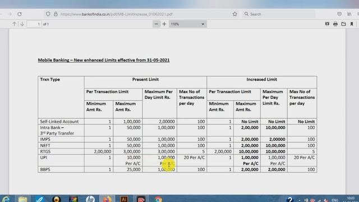Go forward with the browser arrow
The image size is (359, 202).
point(10,14)
